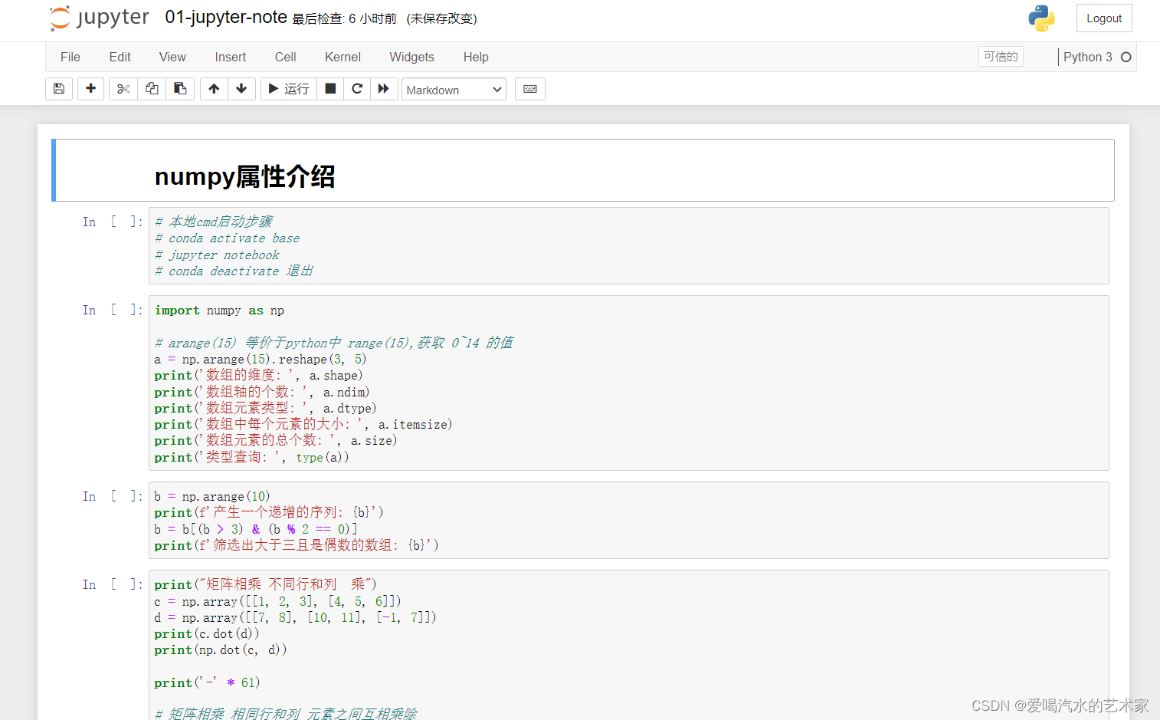This screenshot has height=720, width=1160.
Task: Open the File menu
Action: pos(70,57)
